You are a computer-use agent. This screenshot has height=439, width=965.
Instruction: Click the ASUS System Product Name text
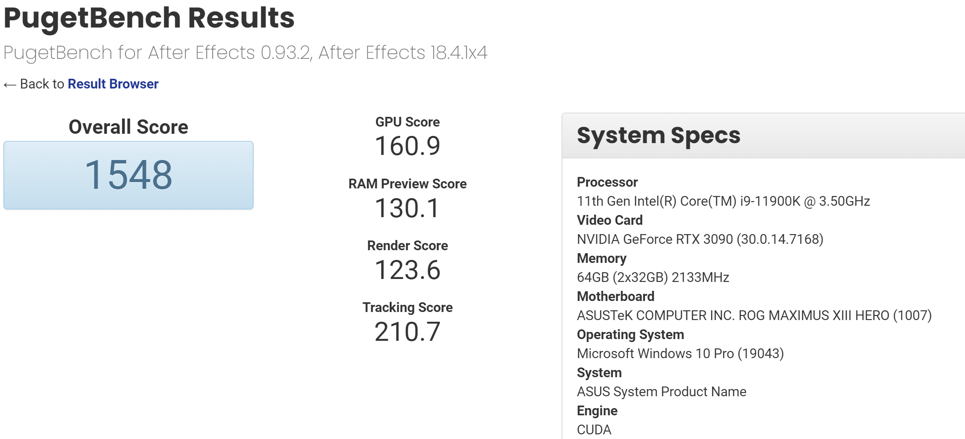point(661,392)
